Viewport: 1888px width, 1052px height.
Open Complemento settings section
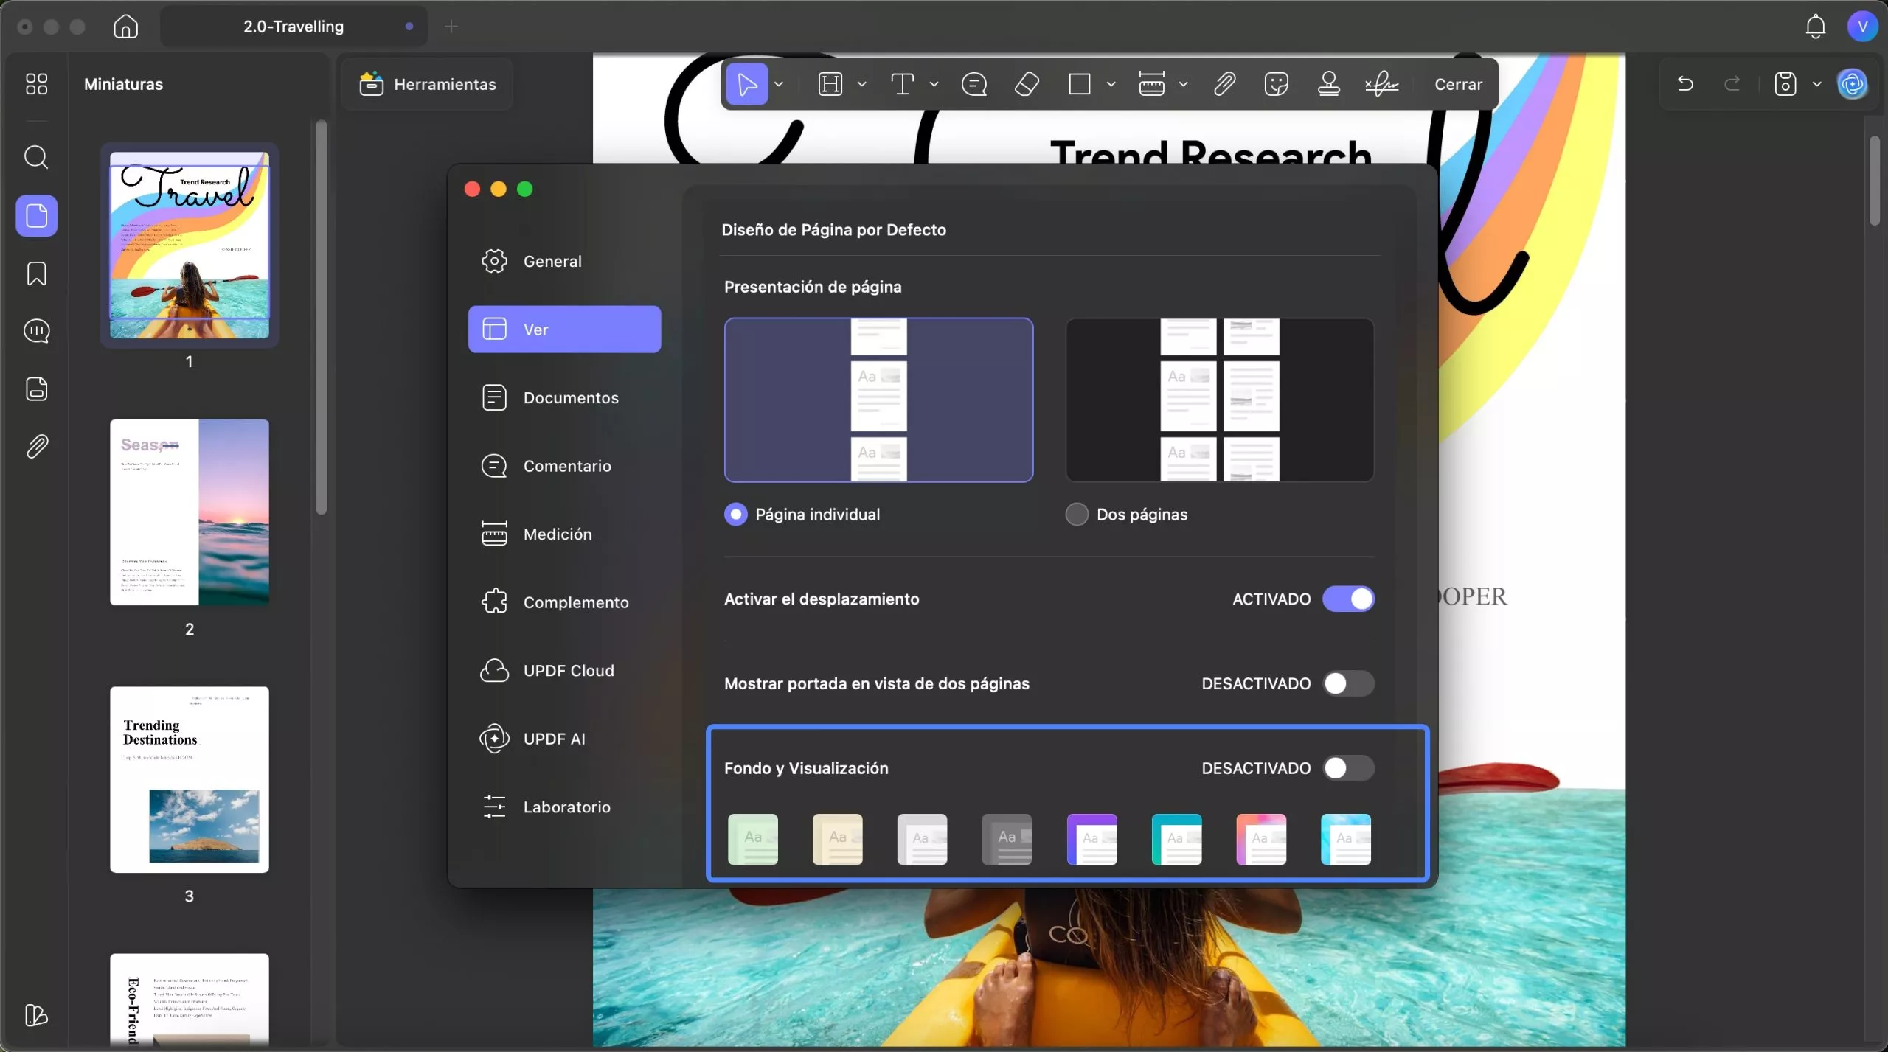coord(564,602)
